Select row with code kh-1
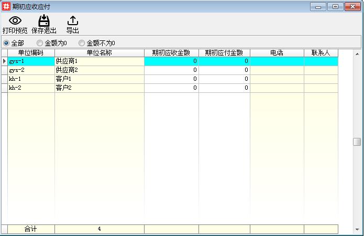The height and width of the screenshot is (236, 364). point(31,79)
